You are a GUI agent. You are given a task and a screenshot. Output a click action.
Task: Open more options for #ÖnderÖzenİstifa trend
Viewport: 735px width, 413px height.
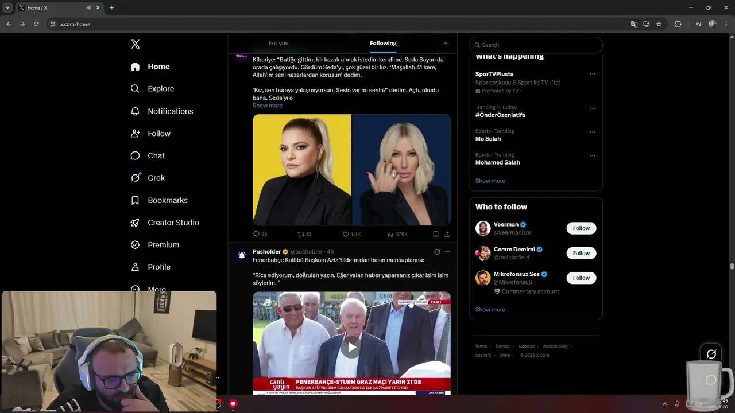coord(593,108)
